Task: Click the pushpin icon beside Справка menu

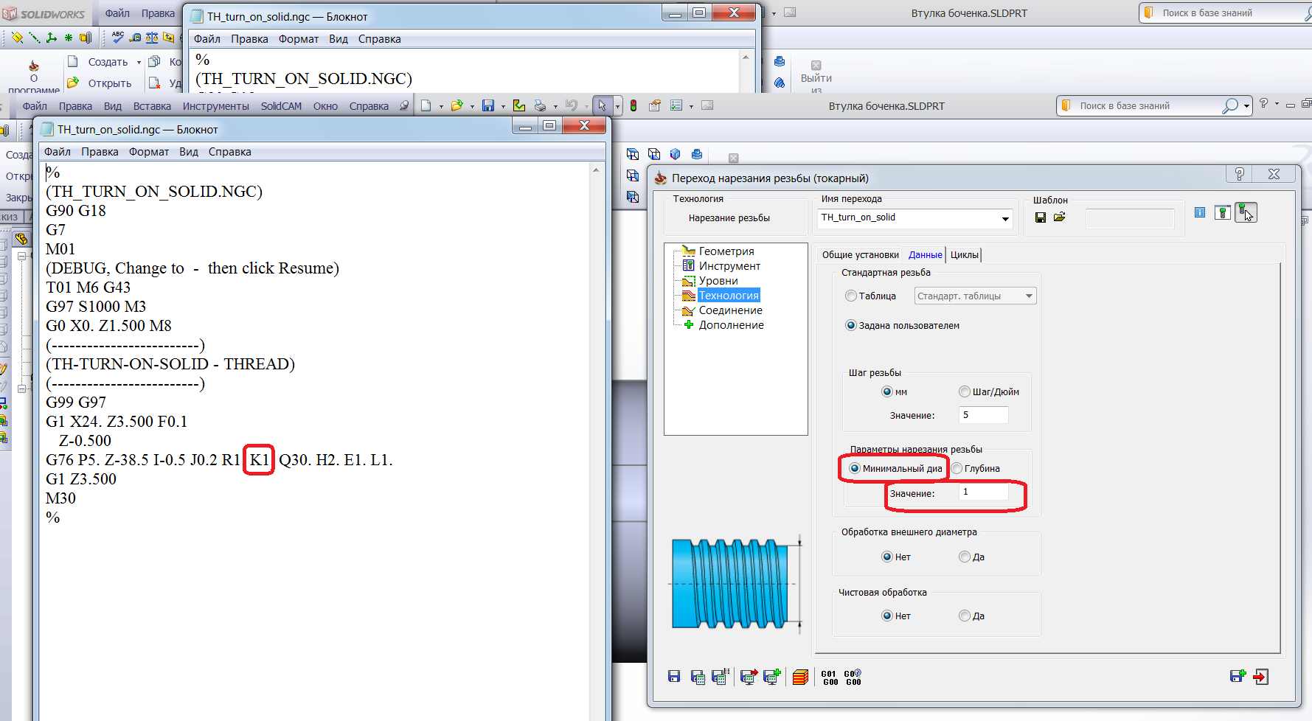Action: click(404, 105)
